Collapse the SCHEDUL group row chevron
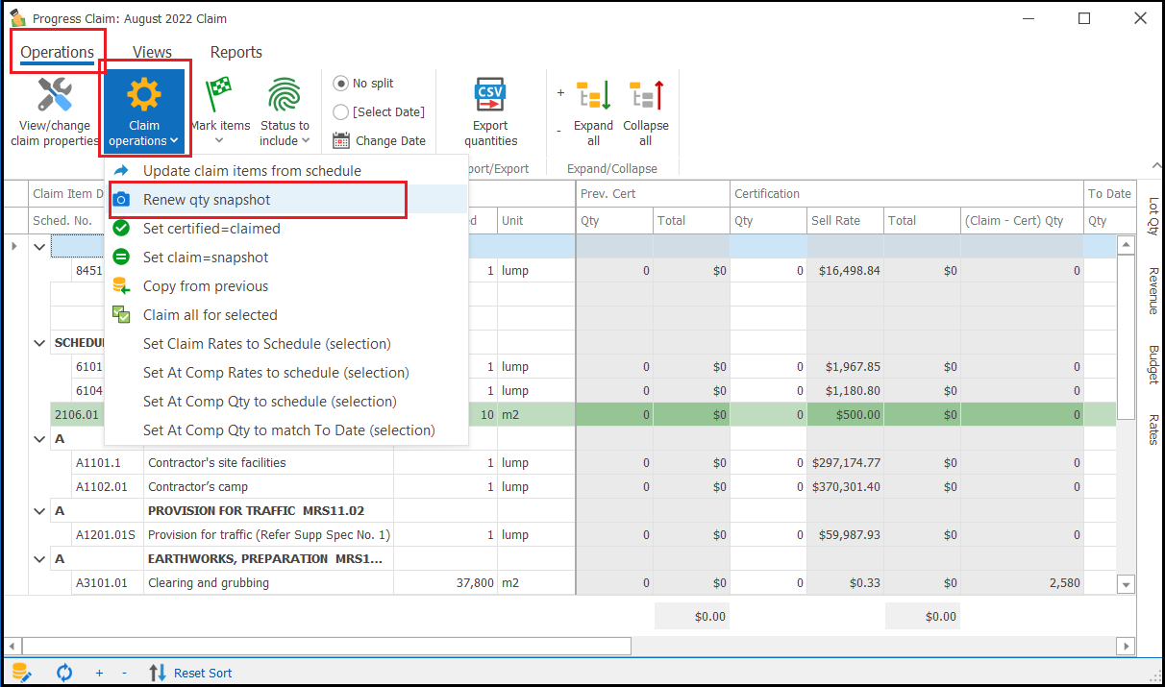Viewport: 1165px width, 687px height. (x=39, y=343)
